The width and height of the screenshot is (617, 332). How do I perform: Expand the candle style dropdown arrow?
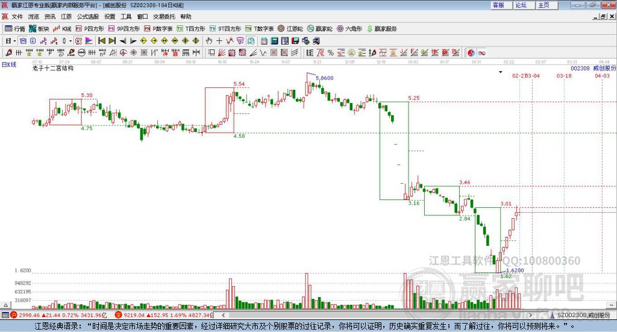pyautogui.click(x=70, y=41)
